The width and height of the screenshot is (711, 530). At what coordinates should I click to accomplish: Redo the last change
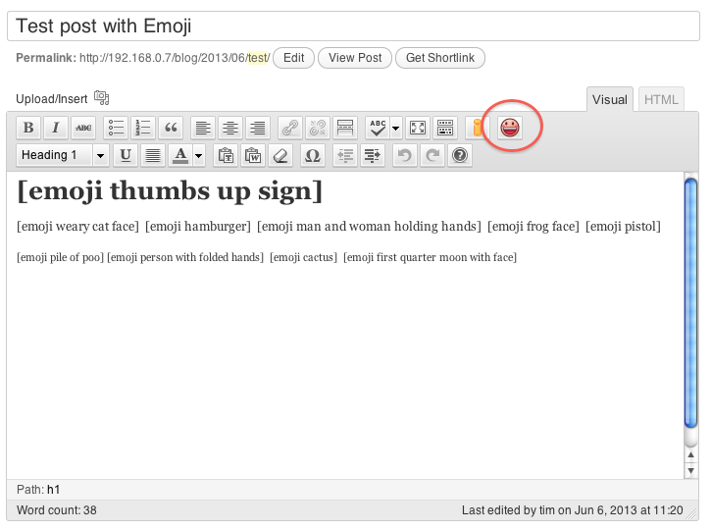click(432, 156)
